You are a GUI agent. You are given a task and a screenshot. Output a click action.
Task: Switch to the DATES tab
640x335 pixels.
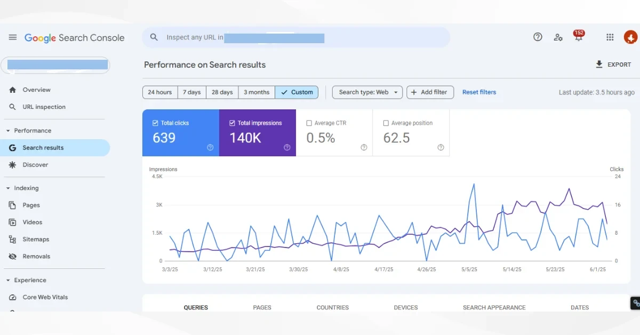click(x=580, y=307)
